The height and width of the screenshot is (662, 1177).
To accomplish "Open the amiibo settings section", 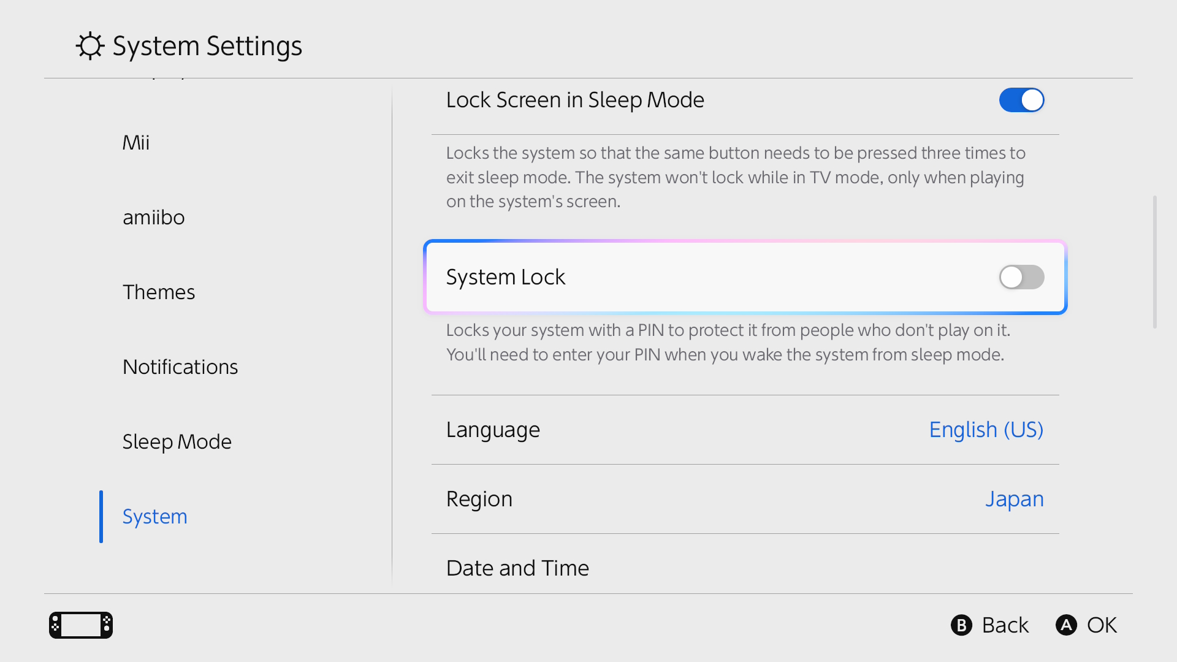I will (154, 217).
